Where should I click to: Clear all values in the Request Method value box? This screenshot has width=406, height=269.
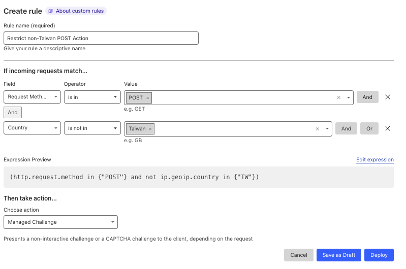coord(338,98)
